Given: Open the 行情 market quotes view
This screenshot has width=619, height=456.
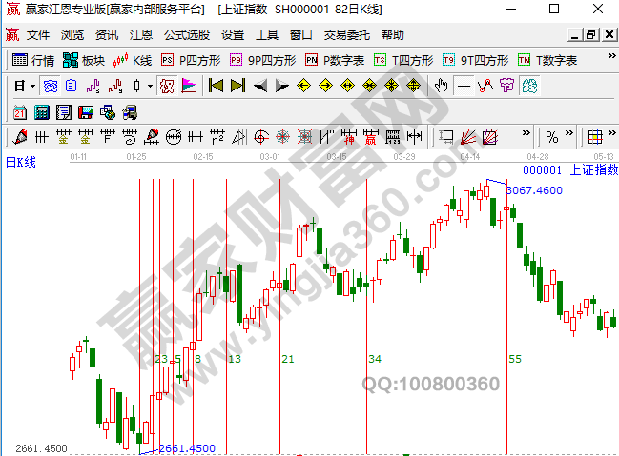Looking at the screenshot, I should tap(33, 60).
